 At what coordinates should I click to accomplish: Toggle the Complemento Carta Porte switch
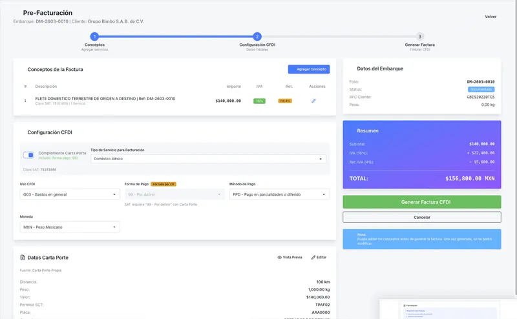tap(29, 155)
